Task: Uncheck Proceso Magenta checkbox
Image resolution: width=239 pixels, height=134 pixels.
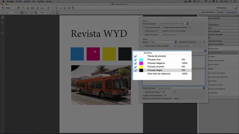Action: pyautogui.click(x=135, y=63)
